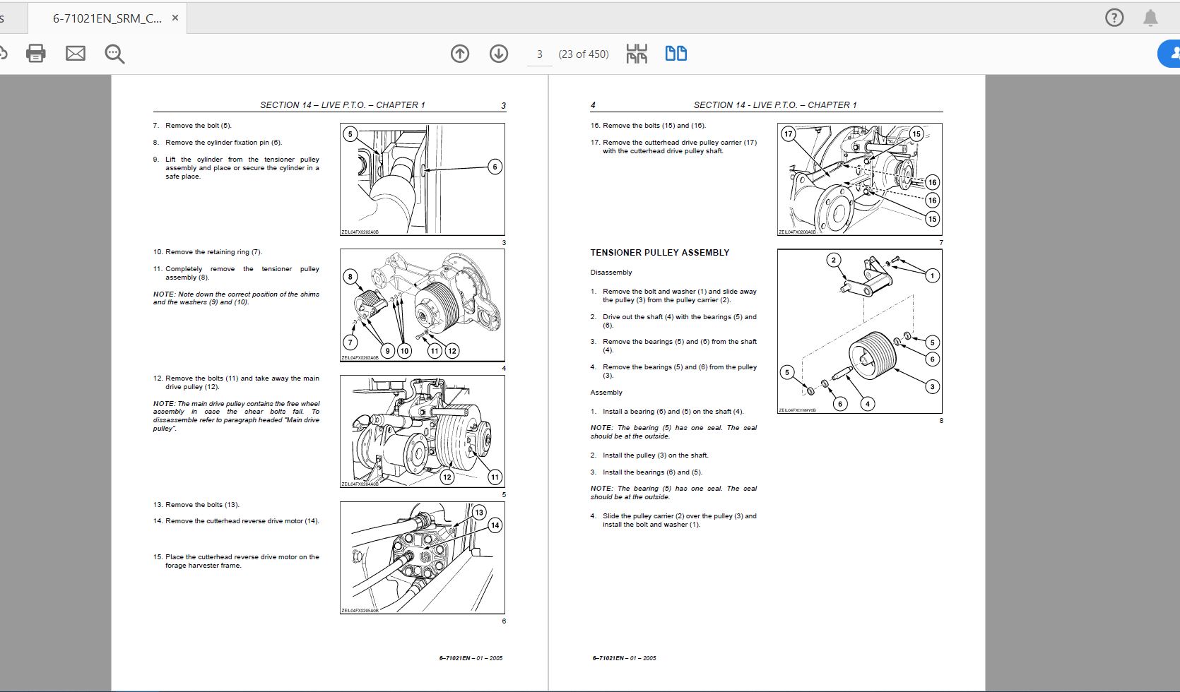Click the right page header "SECTION 14 - LIVE P.T.O. - CHAPTER 1"
Viewport: 1180px width, 692px height.
[775, 105]
